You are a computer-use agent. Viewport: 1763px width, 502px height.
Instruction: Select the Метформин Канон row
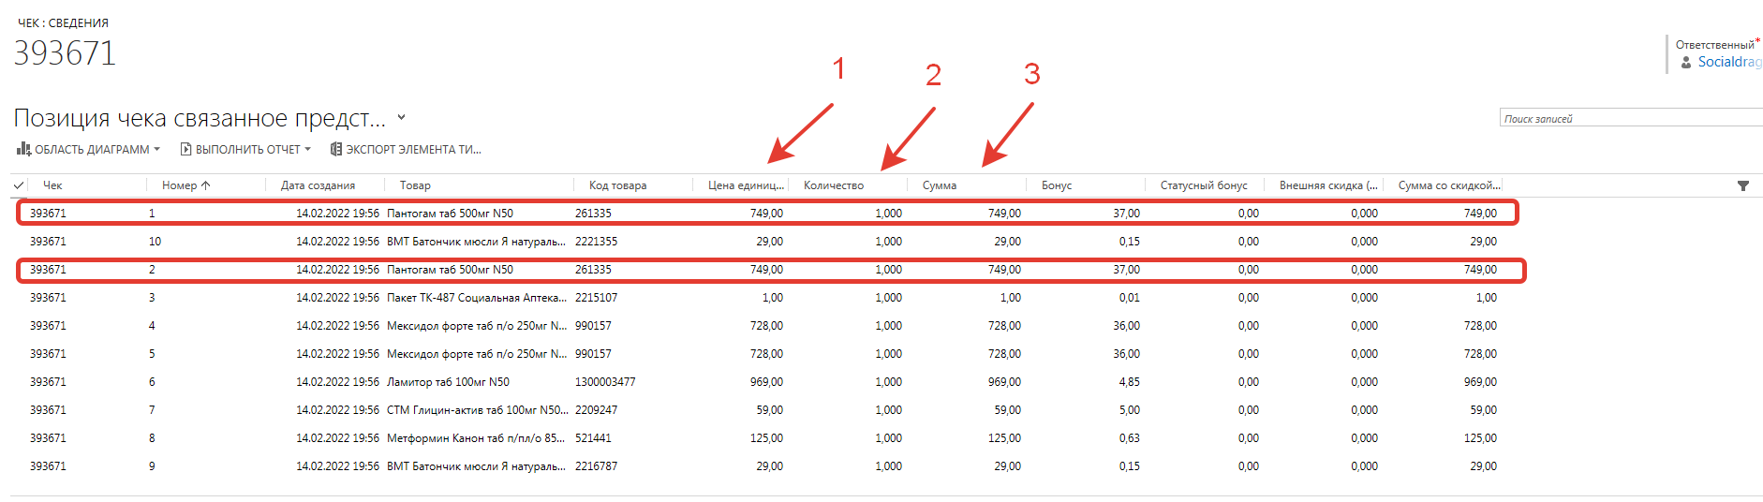click(x=475, y=438)
